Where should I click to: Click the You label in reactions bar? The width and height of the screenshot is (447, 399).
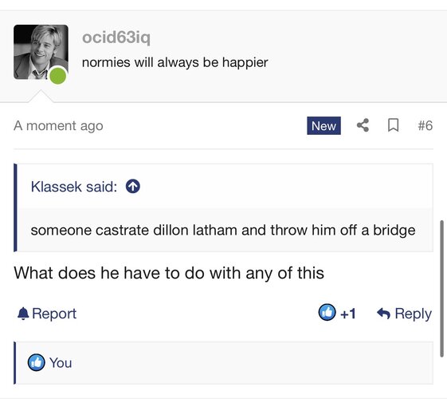click(61, 363)
